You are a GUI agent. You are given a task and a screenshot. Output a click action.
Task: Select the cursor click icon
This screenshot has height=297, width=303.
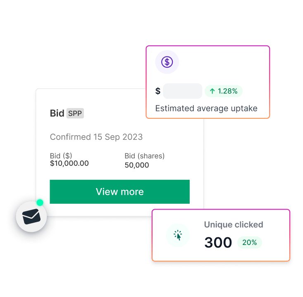[178, 235]
